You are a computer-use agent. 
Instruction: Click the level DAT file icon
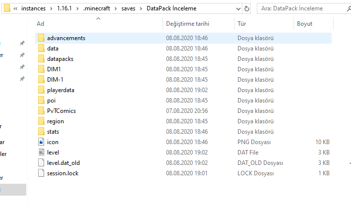(42, 153)
